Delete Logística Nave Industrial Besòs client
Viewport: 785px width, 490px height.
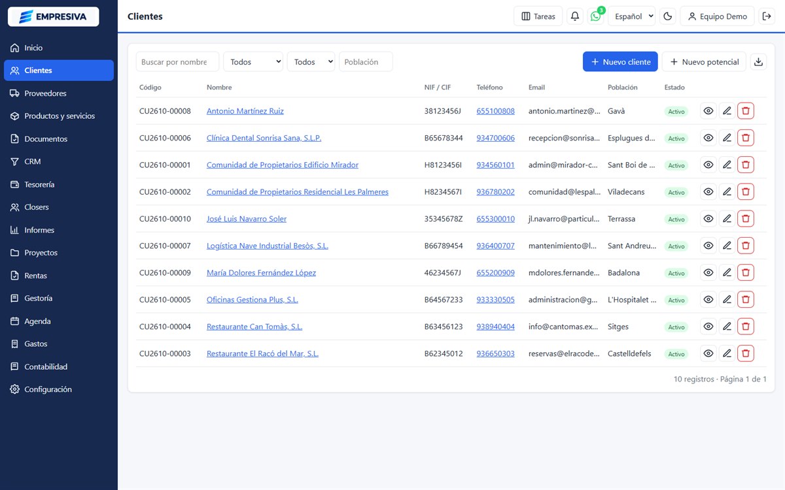click(x=746, y=246)
